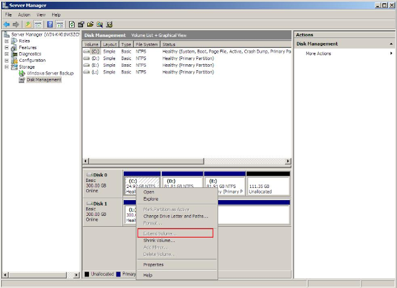Image resolution: width=397 pixels, height=288 pixels.
Task: Click volume list scroll right arrow
Action: (288, 161)
